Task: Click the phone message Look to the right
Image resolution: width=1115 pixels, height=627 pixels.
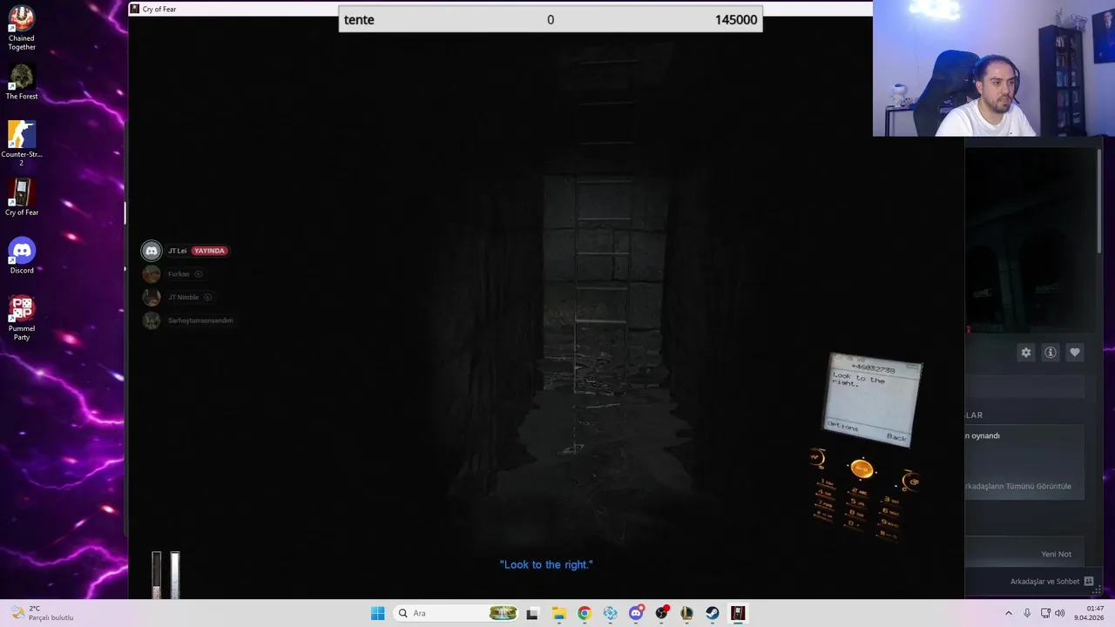Action: tap(858, 381)
